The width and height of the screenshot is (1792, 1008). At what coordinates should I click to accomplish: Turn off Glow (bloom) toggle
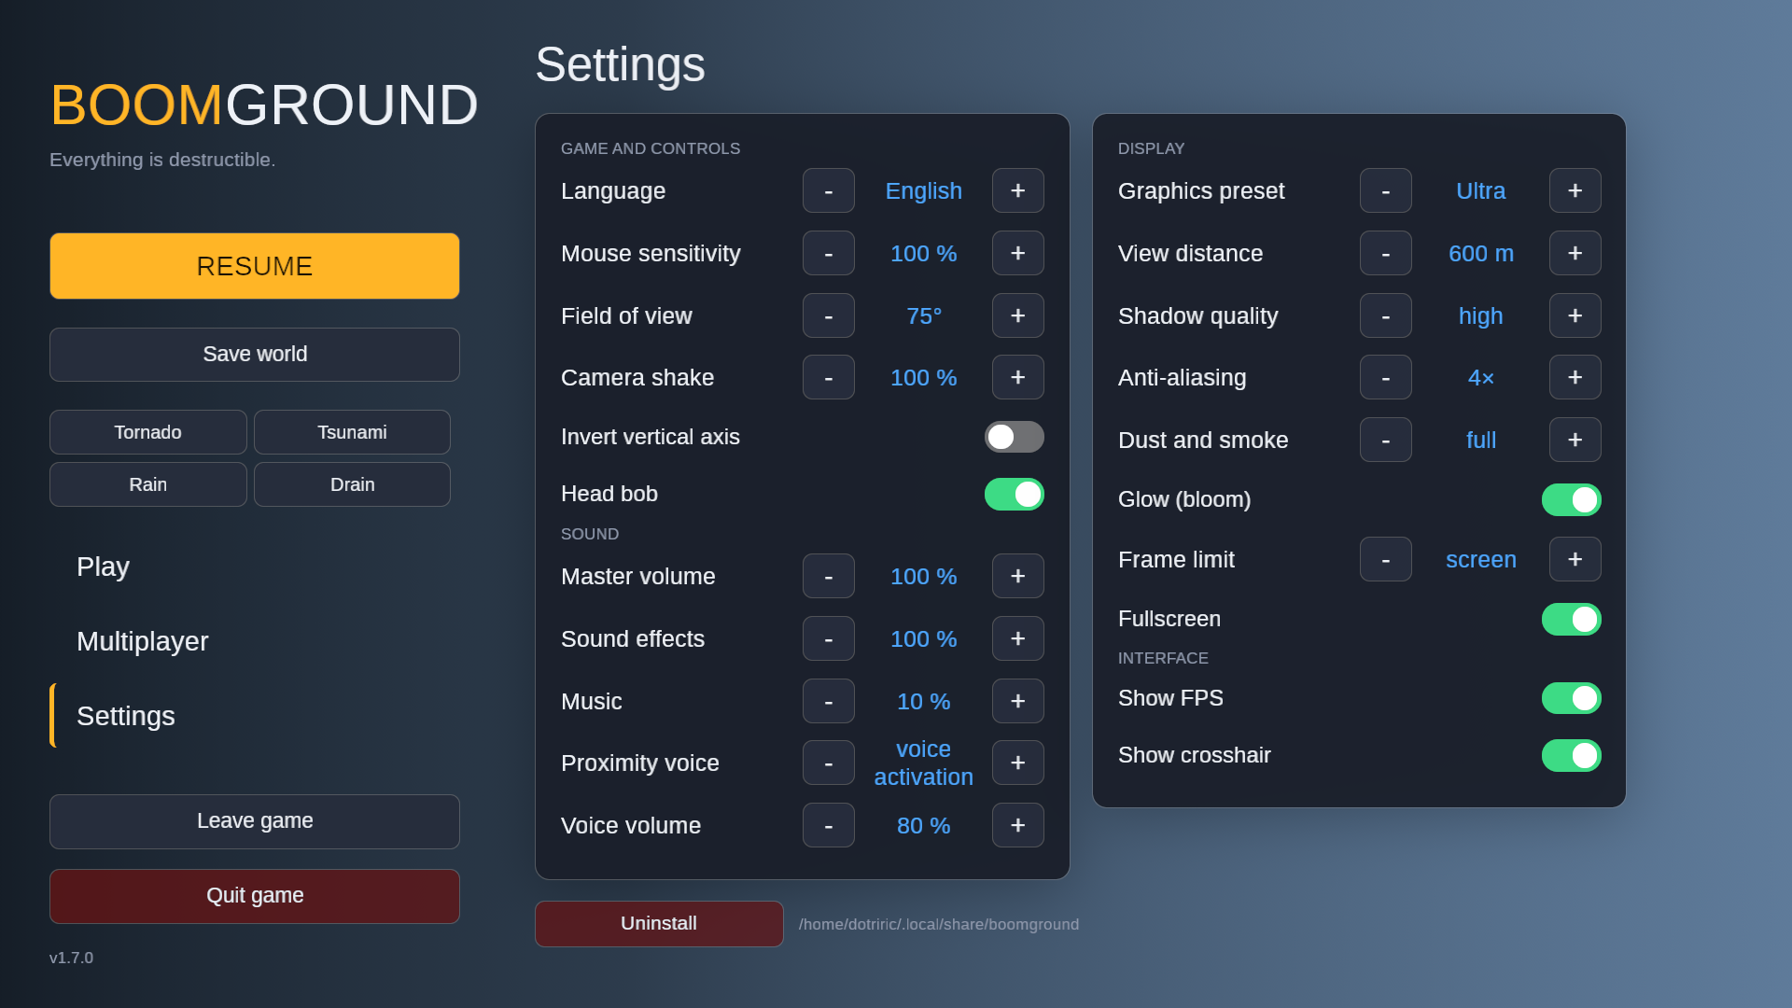tap(1571, 499)
